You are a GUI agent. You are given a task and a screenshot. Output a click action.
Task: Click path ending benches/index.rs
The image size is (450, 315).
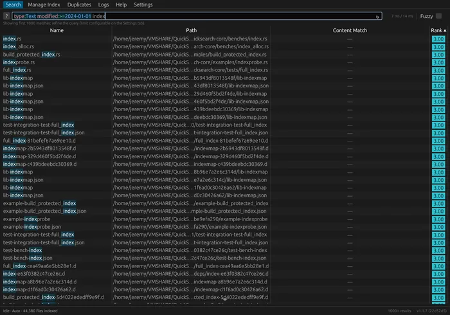pyautogui.click(x=190, y=39)
